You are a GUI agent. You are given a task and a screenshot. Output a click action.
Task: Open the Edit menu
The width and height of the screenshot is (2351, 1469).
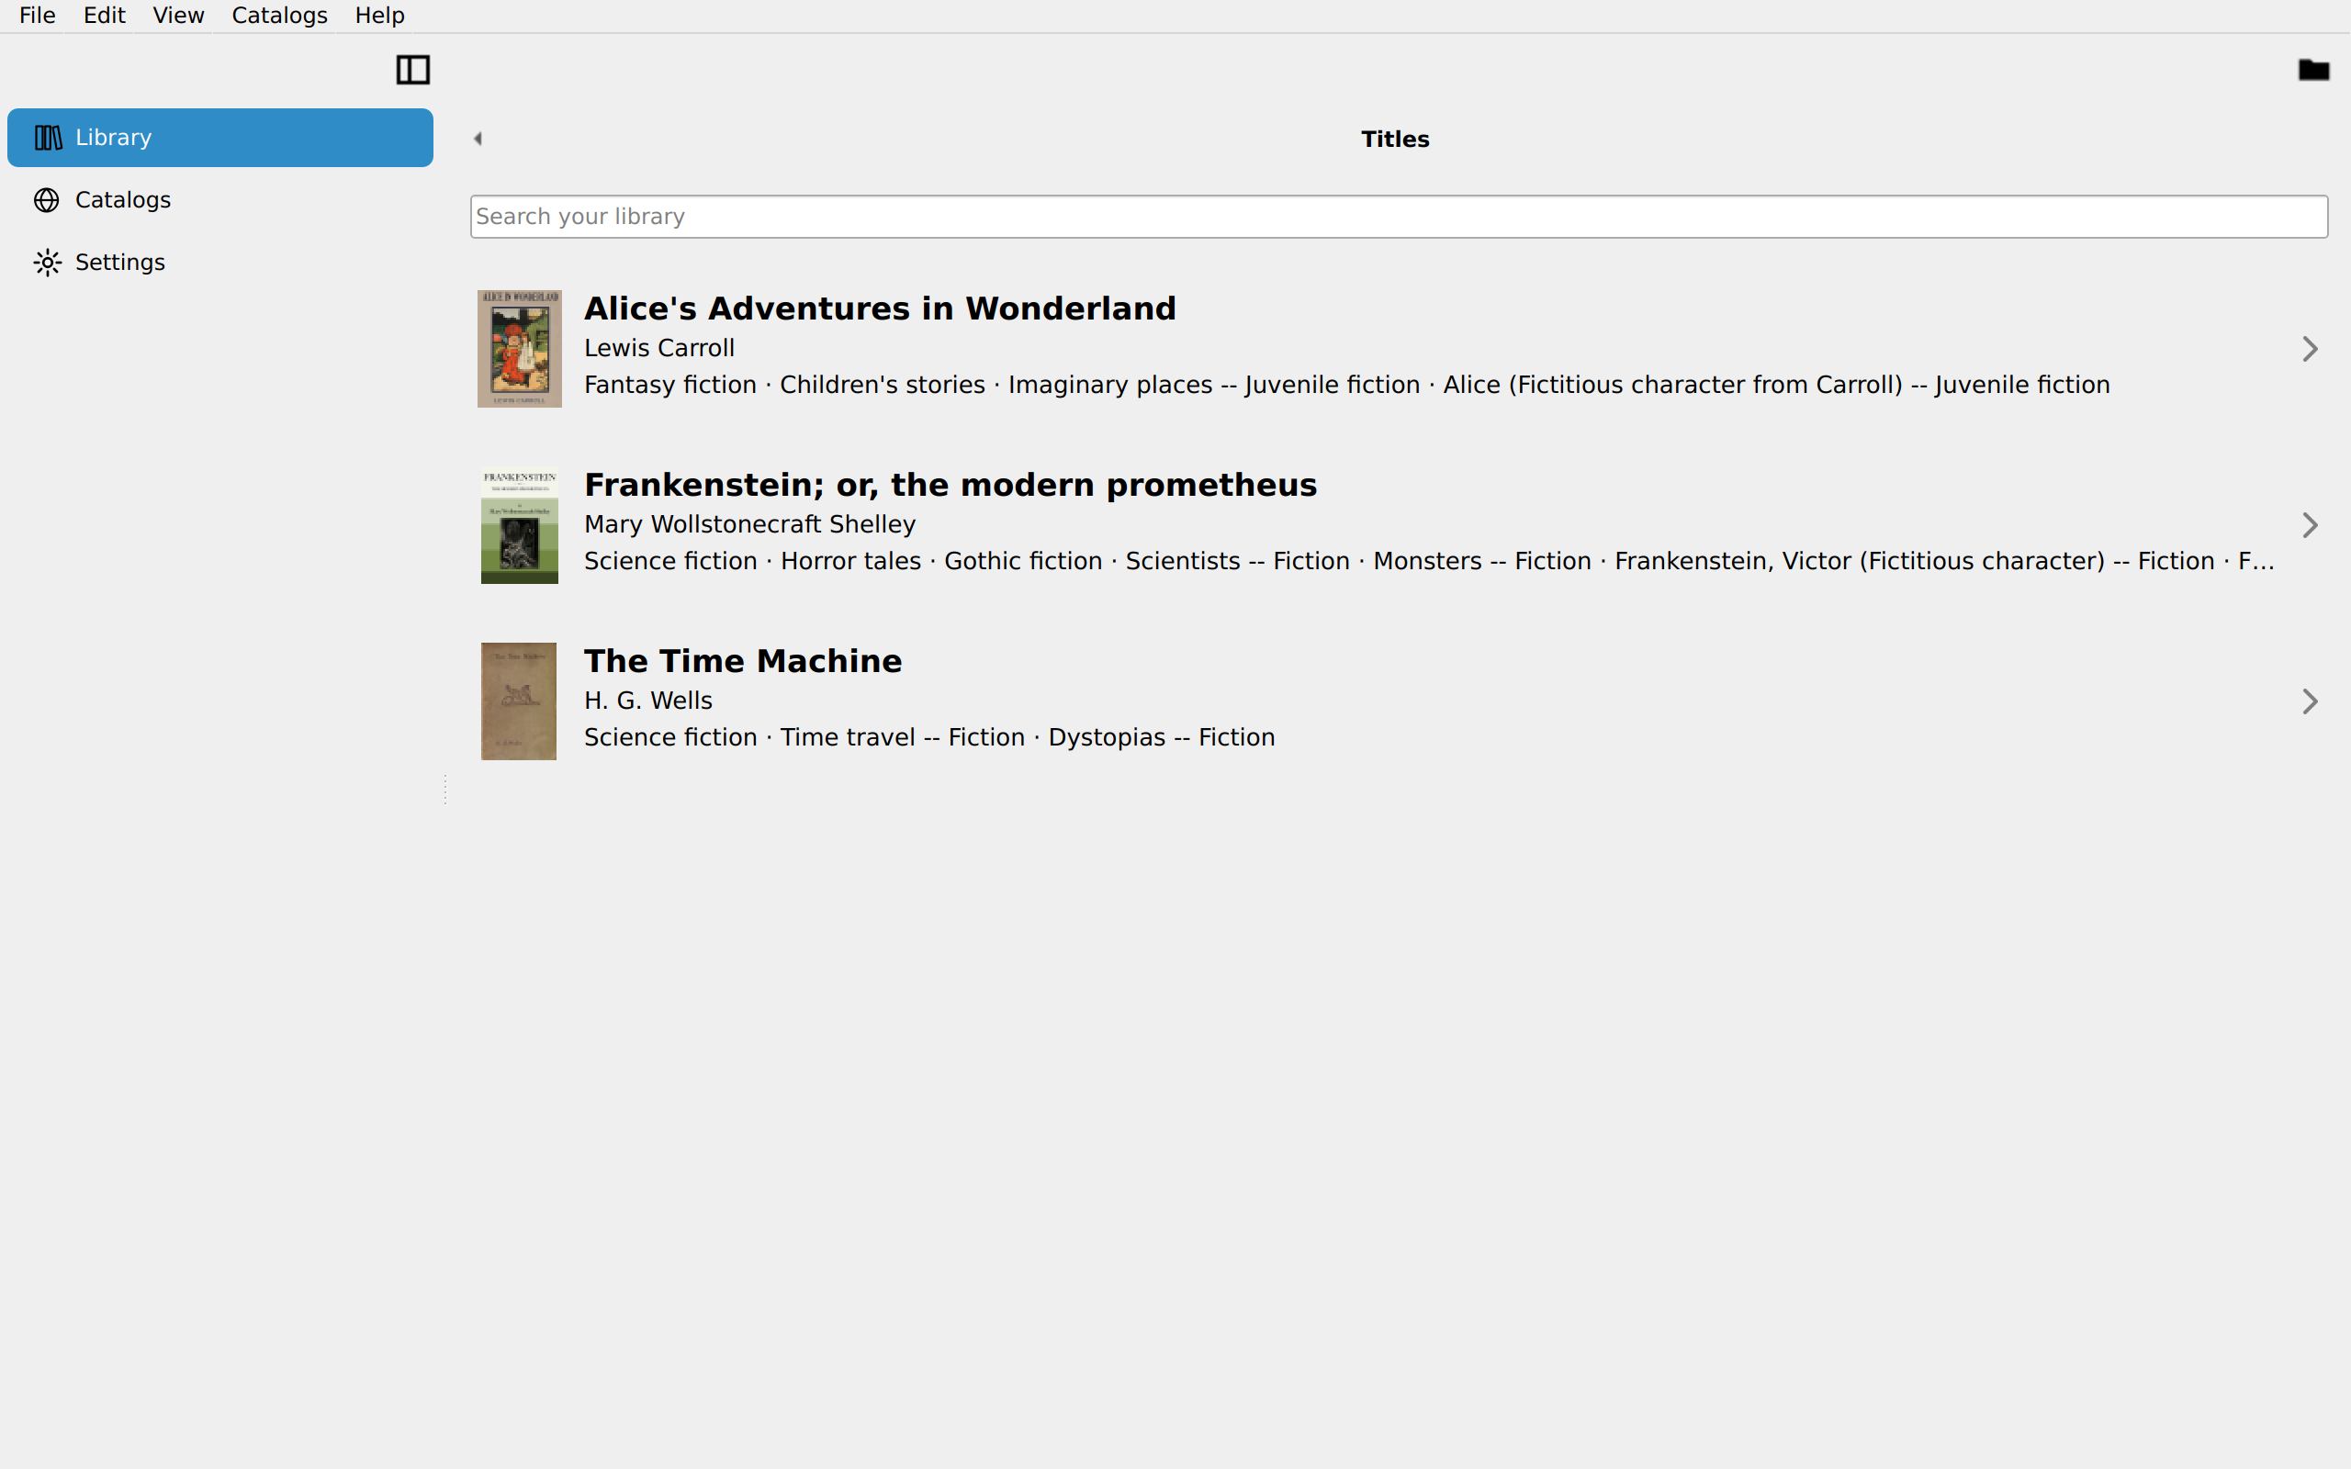104,16
